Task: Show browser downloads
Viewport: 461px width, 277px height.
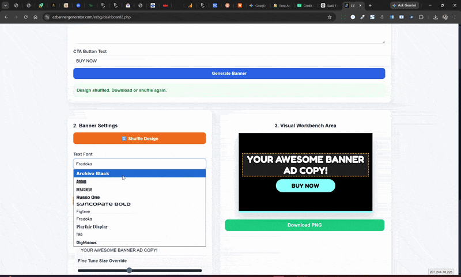Action: click(436, 17)
